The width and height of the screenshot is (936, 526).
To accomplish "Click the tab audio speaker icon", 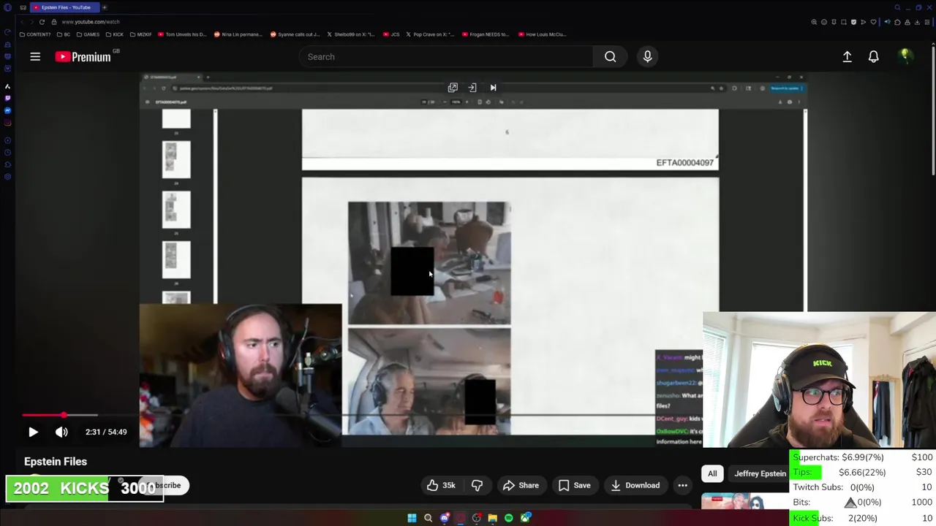I will tap(888, 22).
